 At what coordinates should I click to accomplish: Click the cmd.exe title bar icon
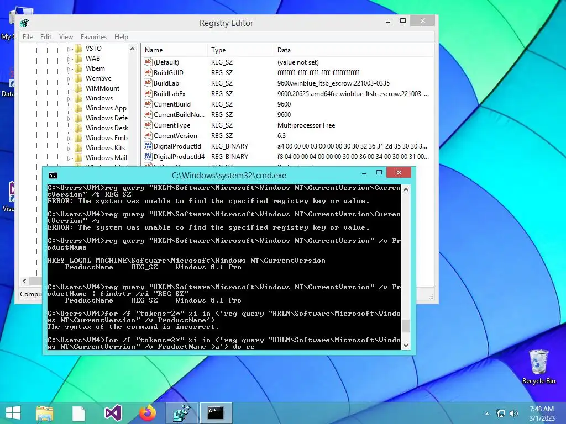click(x=53, y=176)
